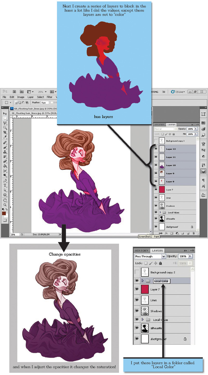
Task: Expand the Local Color folder triangle
Action: coord(142,281)
